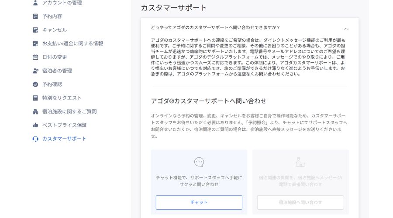The width and height of the screenshot is (393, 218).
Task: Select the ベストプライス保証 menu item
Action: pos(64,125)
